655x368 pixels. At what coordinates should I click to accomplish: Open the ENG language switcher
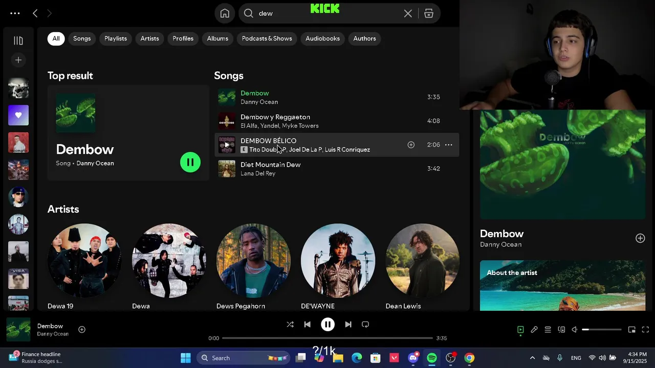pyautogui.click(x=576, y=358)
